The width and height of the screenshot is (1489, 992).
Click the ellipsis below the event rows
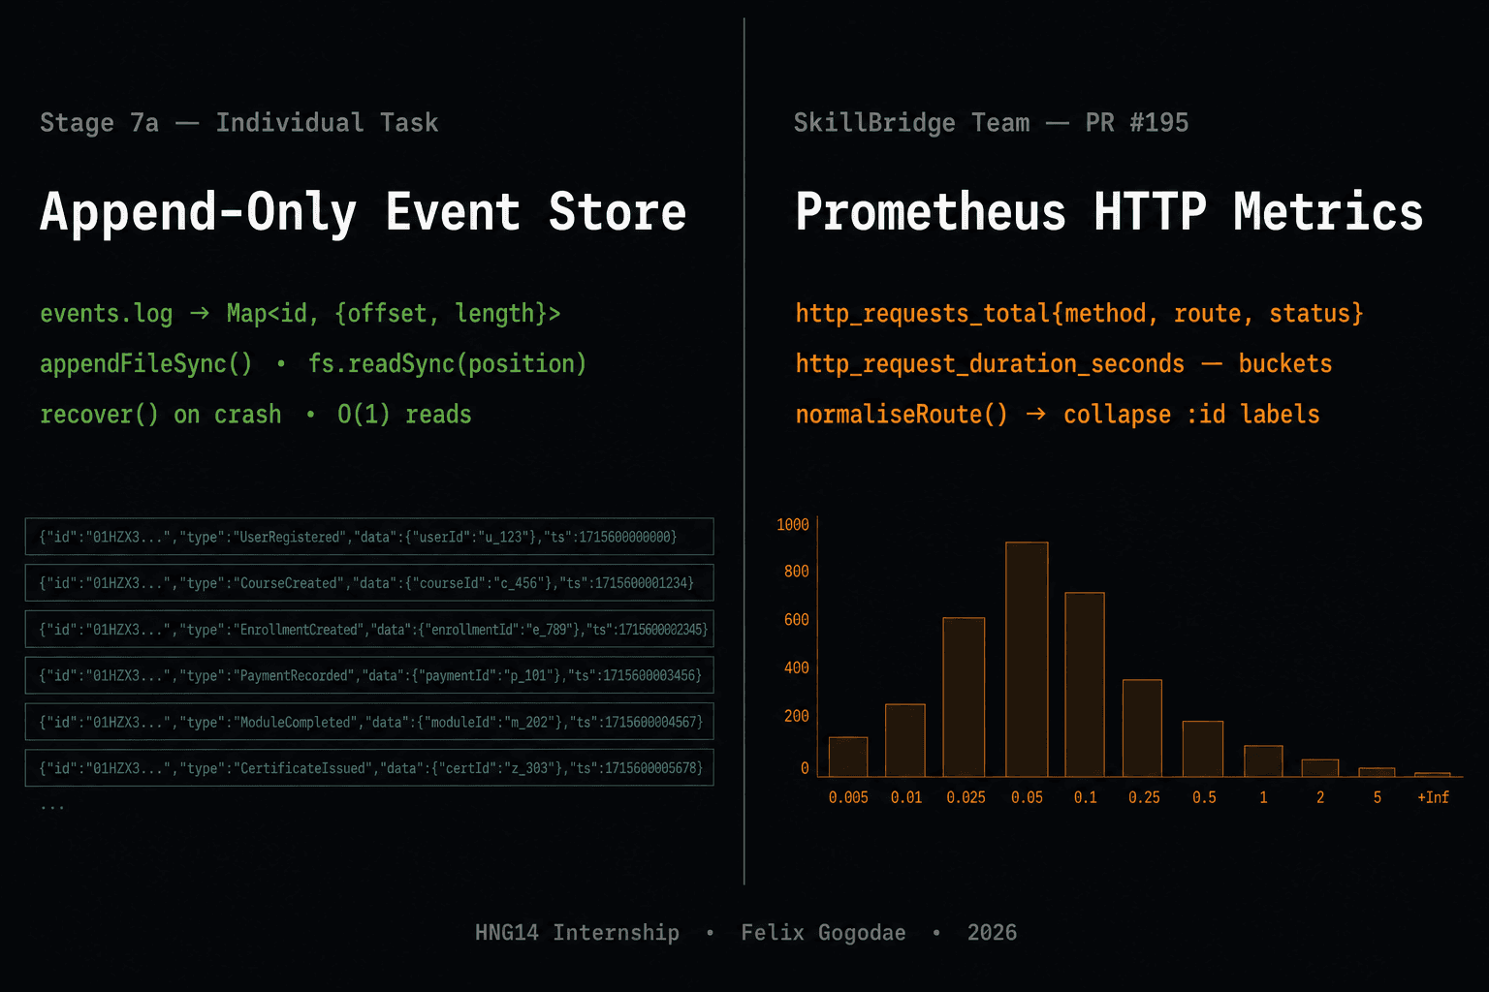click(52, 807)
